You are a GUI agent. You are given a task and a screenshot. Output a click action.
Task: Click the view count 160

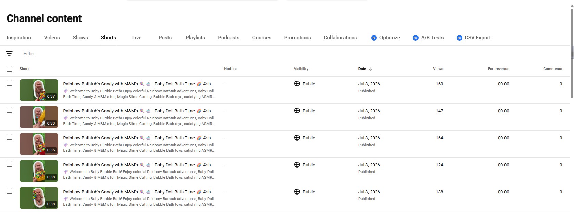click(x=439, y=84)
